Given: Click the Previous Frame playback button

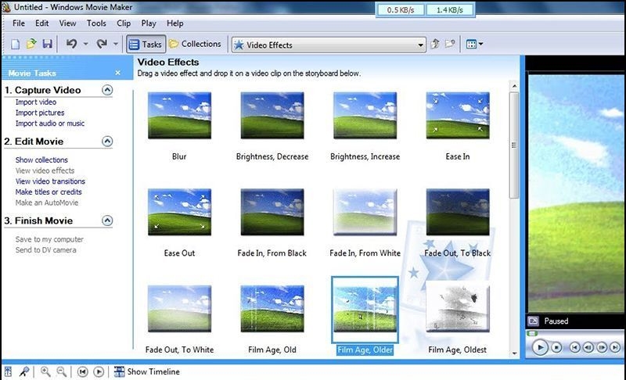Looking at the screenshot, I should pyautogui.click(x=588, y=348).
